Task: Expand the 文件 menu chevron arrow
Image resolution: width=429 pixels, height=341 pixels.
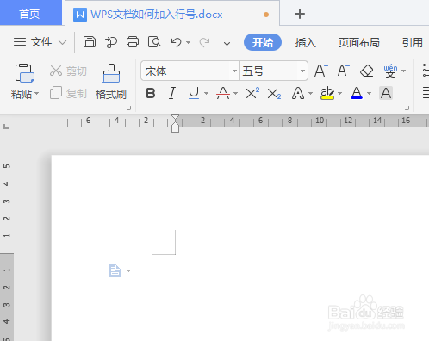Action: coord(63,42)
